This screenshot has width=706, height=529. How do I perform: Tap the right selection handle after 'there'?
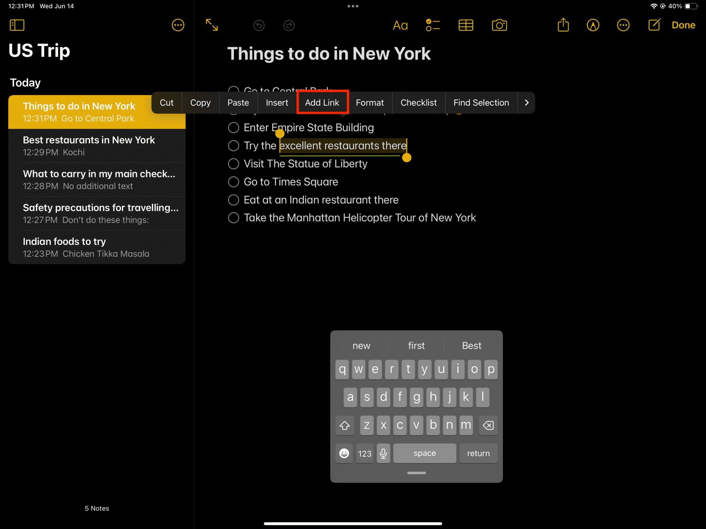407,157
